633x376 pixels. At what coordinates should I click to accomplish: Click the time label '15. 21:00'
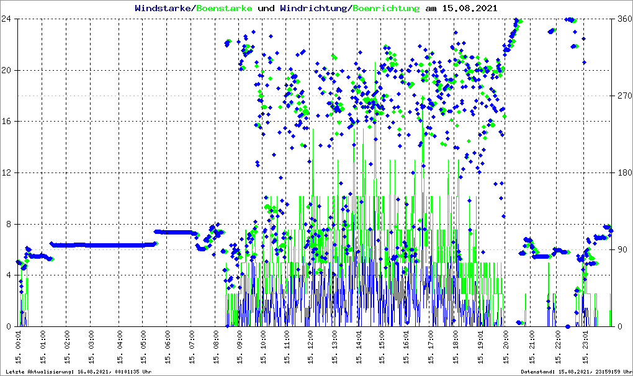[532, 347]
